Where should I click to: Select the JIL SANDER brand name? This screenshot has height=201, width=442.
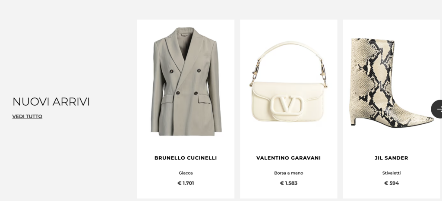391,158
